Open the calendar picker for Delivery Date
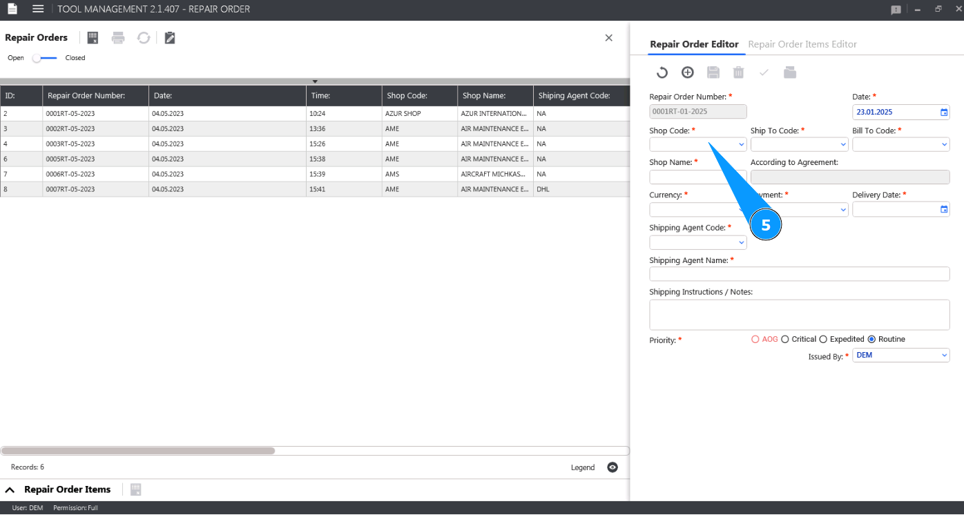Viewport: 964px width, 515px height. tap(944, 209)
